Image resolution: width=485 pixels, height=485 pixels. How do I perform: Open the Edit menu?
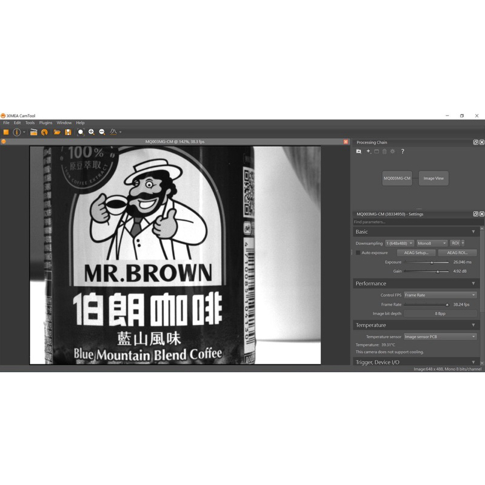point(17,123)
